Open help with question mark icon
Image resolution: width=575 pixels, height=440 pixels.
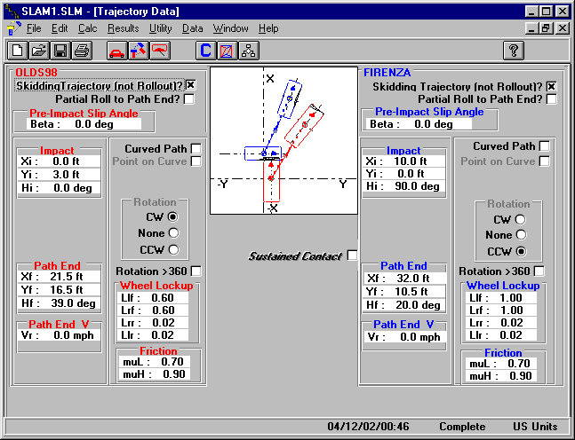514,51
